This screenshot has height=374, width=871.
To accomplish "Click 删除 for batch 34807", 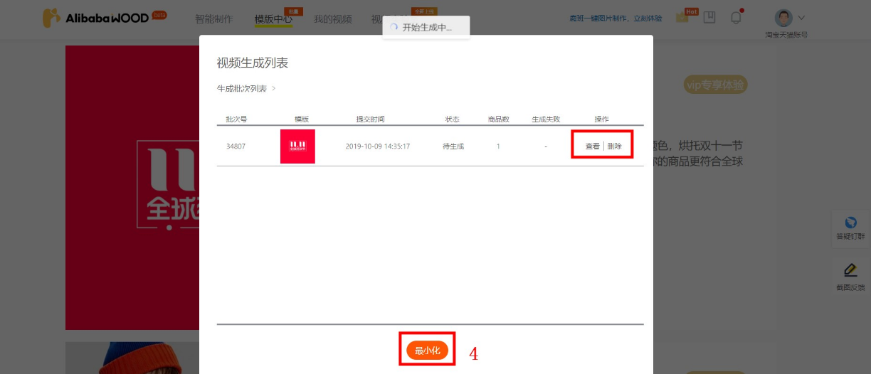I will [614, 146].
